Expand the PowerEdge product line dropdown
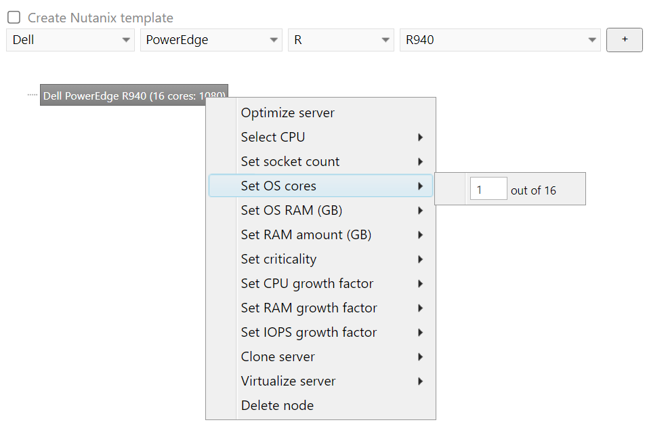Viewport: 647px width, 433px height. pyautogui.click(x=211, y=40)
